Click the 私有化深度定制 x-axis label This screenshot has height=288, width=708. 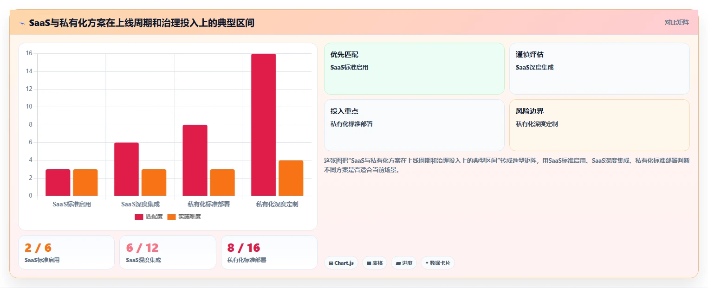277,204
